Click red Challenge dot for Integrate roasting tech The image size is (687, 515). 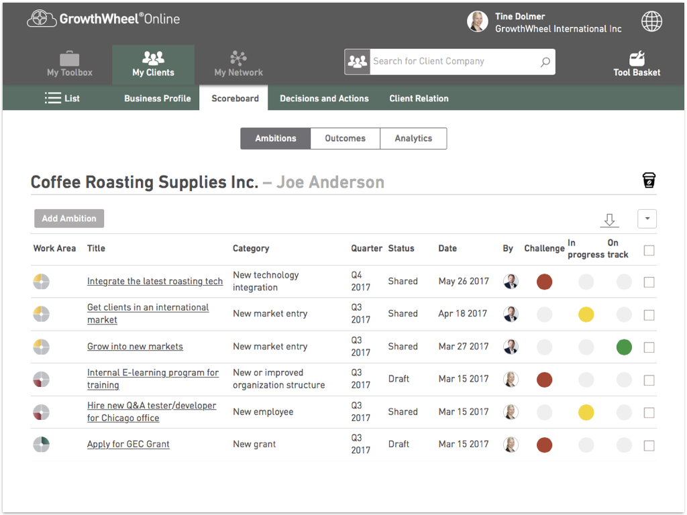click(544, 282)
